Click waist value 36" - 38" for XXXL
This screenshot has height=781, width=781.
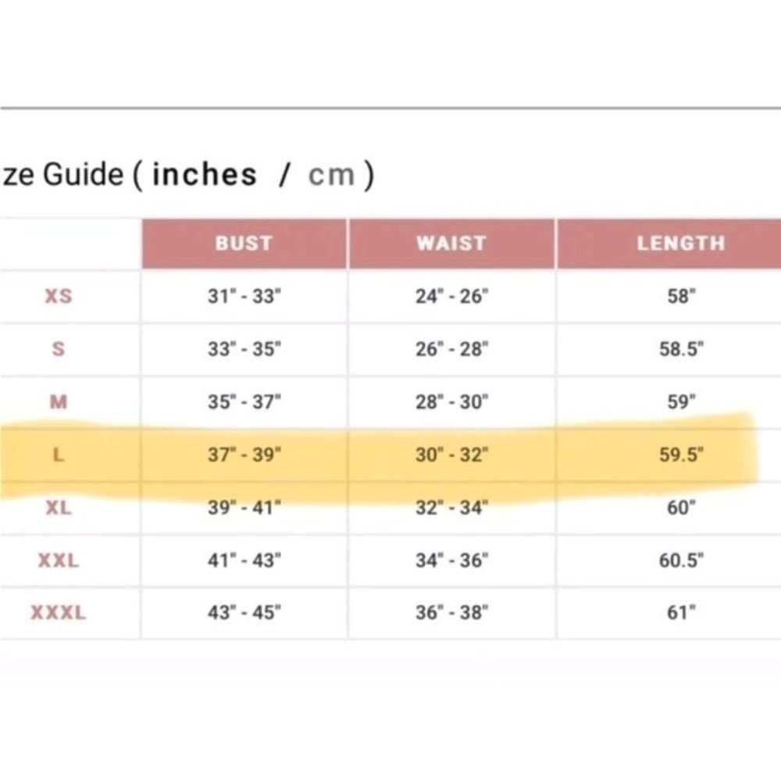pos(451,612)
